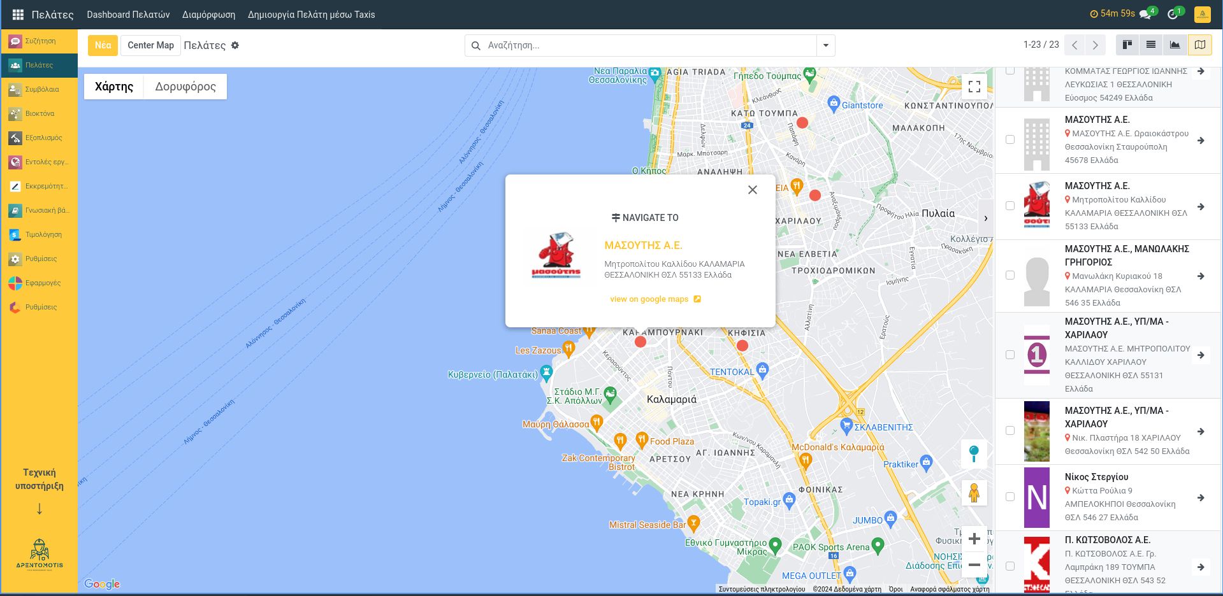Open Εντολές εργασίας module in sidebar
The image size is (1223, 596).
[40, 162]
